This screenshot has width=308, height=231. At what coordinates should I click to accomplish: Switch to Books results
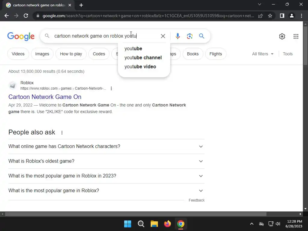193,54
